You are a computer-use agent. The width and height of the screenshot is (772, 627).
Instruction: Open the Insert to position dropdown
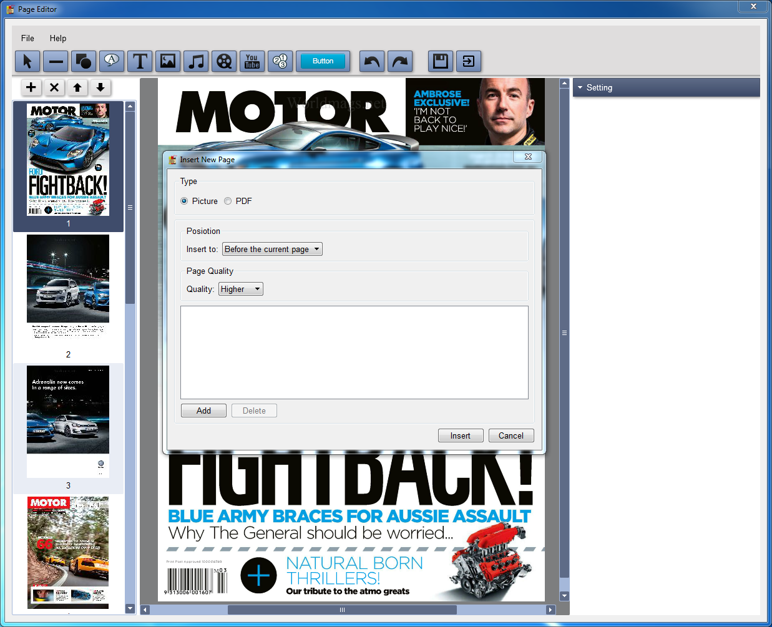coord(272,249)
